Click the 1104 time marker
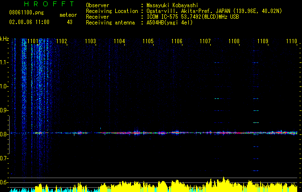302x192 pixels. [x=119, y=41]
